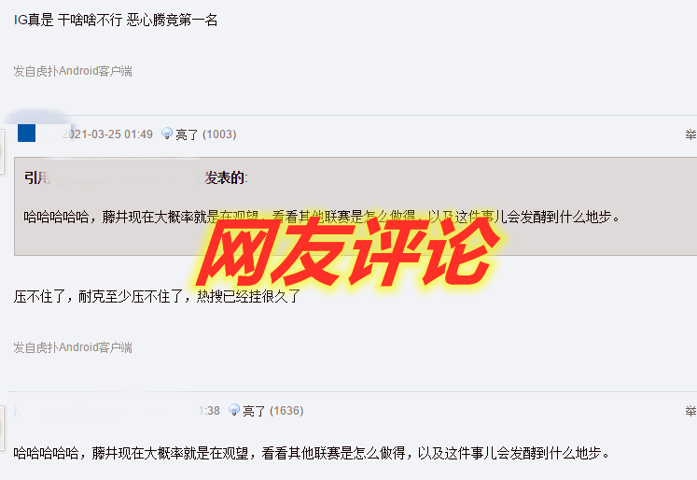Click the gray quoted reply block
The image size is (697, 480).
(x=355, y=206)
